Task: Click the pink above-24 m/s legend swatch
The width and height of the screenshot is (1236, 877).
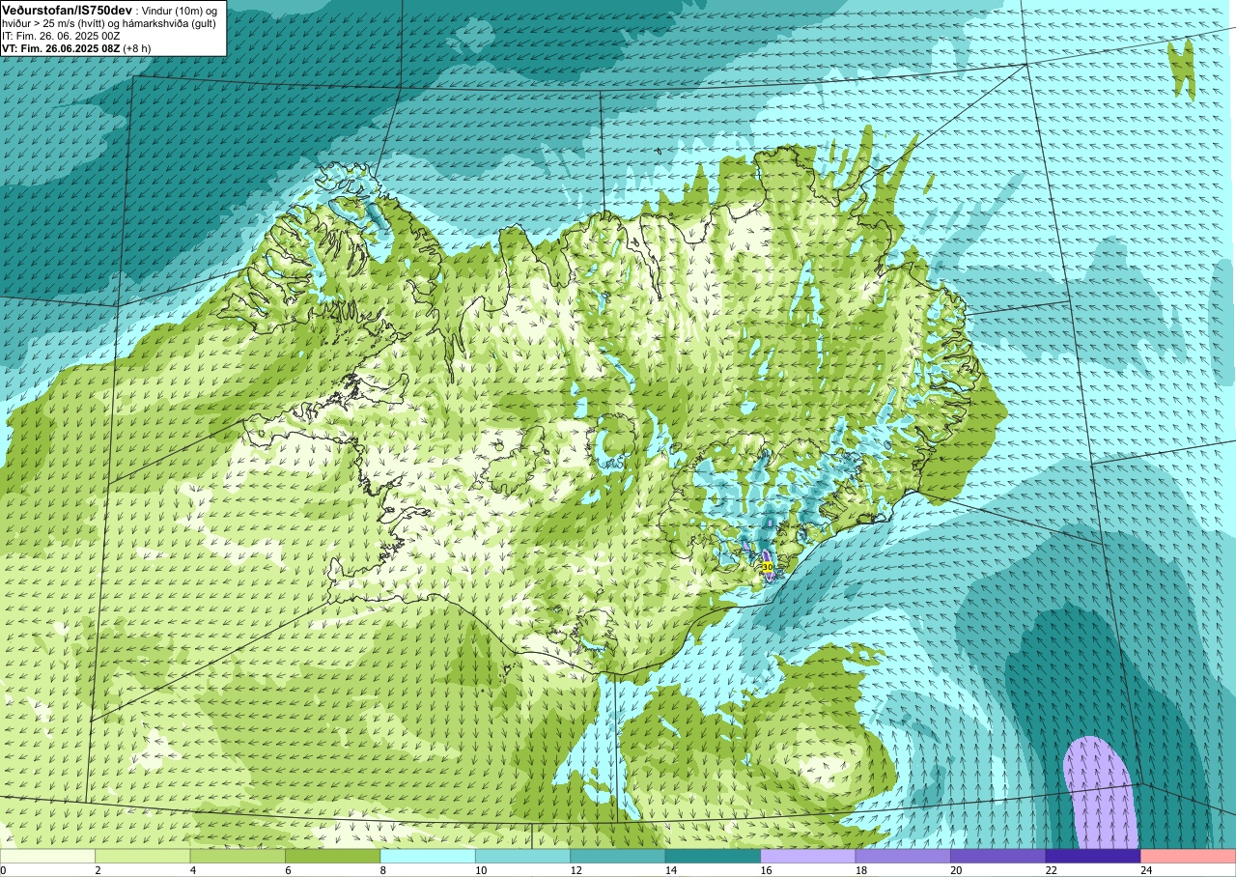Action: click(1188, 856)
